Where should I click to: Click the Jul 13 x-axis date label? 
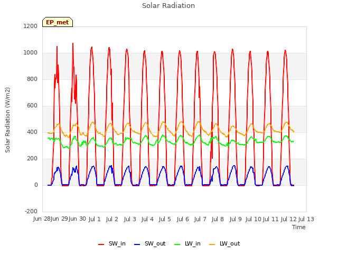coord(306,219)
